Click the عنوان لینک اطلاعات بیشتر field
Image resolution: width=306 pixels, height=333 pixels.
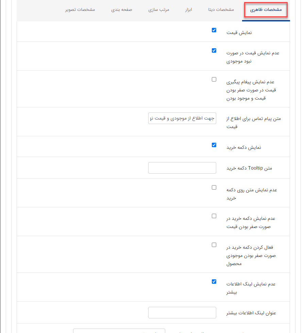click(182, 312)
